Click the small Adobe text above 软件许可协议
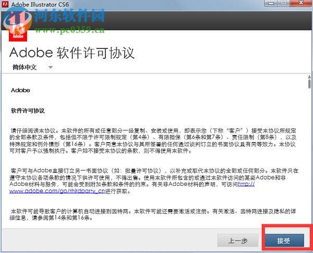 (x=20, y=90)
